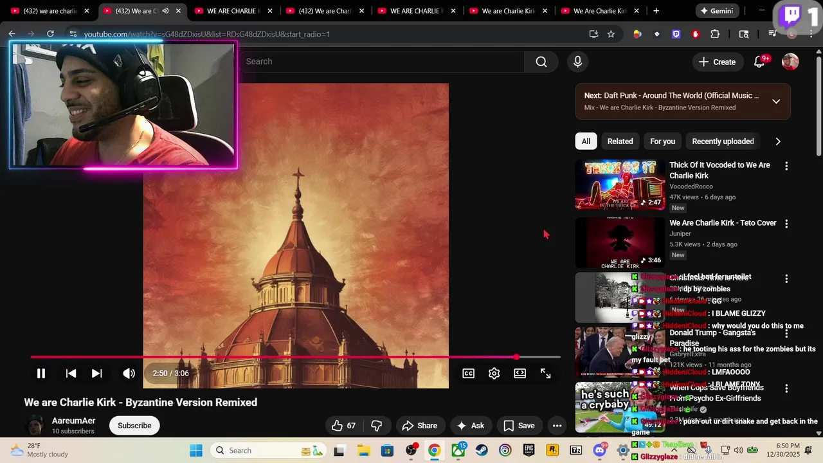Go back with the browser back arrow
The image size is (823, 463).
click(12, 33)
